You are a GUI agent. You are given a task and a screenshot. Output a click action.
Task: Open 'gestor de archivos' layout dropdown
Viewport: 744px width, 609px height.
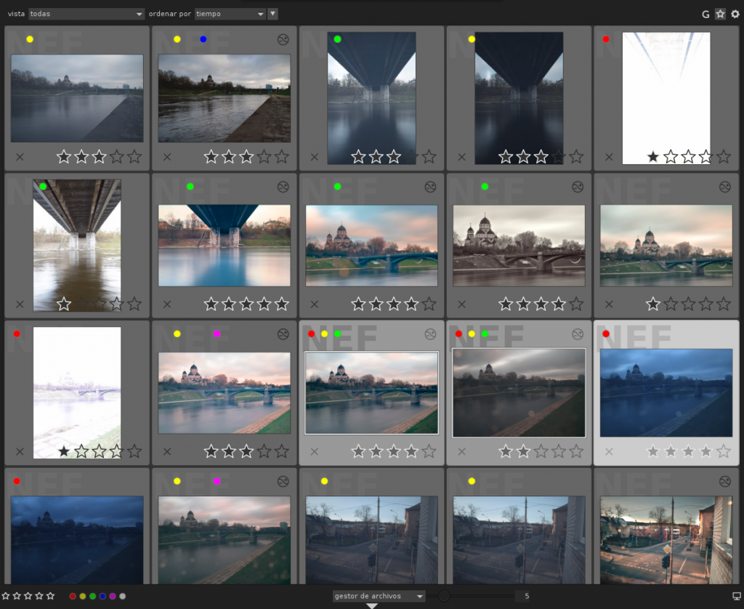(379, 596)
